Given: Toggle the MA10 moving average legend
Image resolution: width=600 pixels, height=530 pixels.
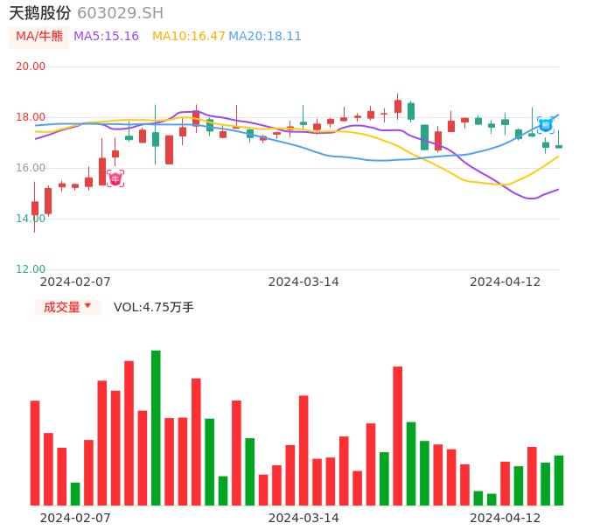Looking at the screenshot, I should pyautogui.click(x=189, y=37).
